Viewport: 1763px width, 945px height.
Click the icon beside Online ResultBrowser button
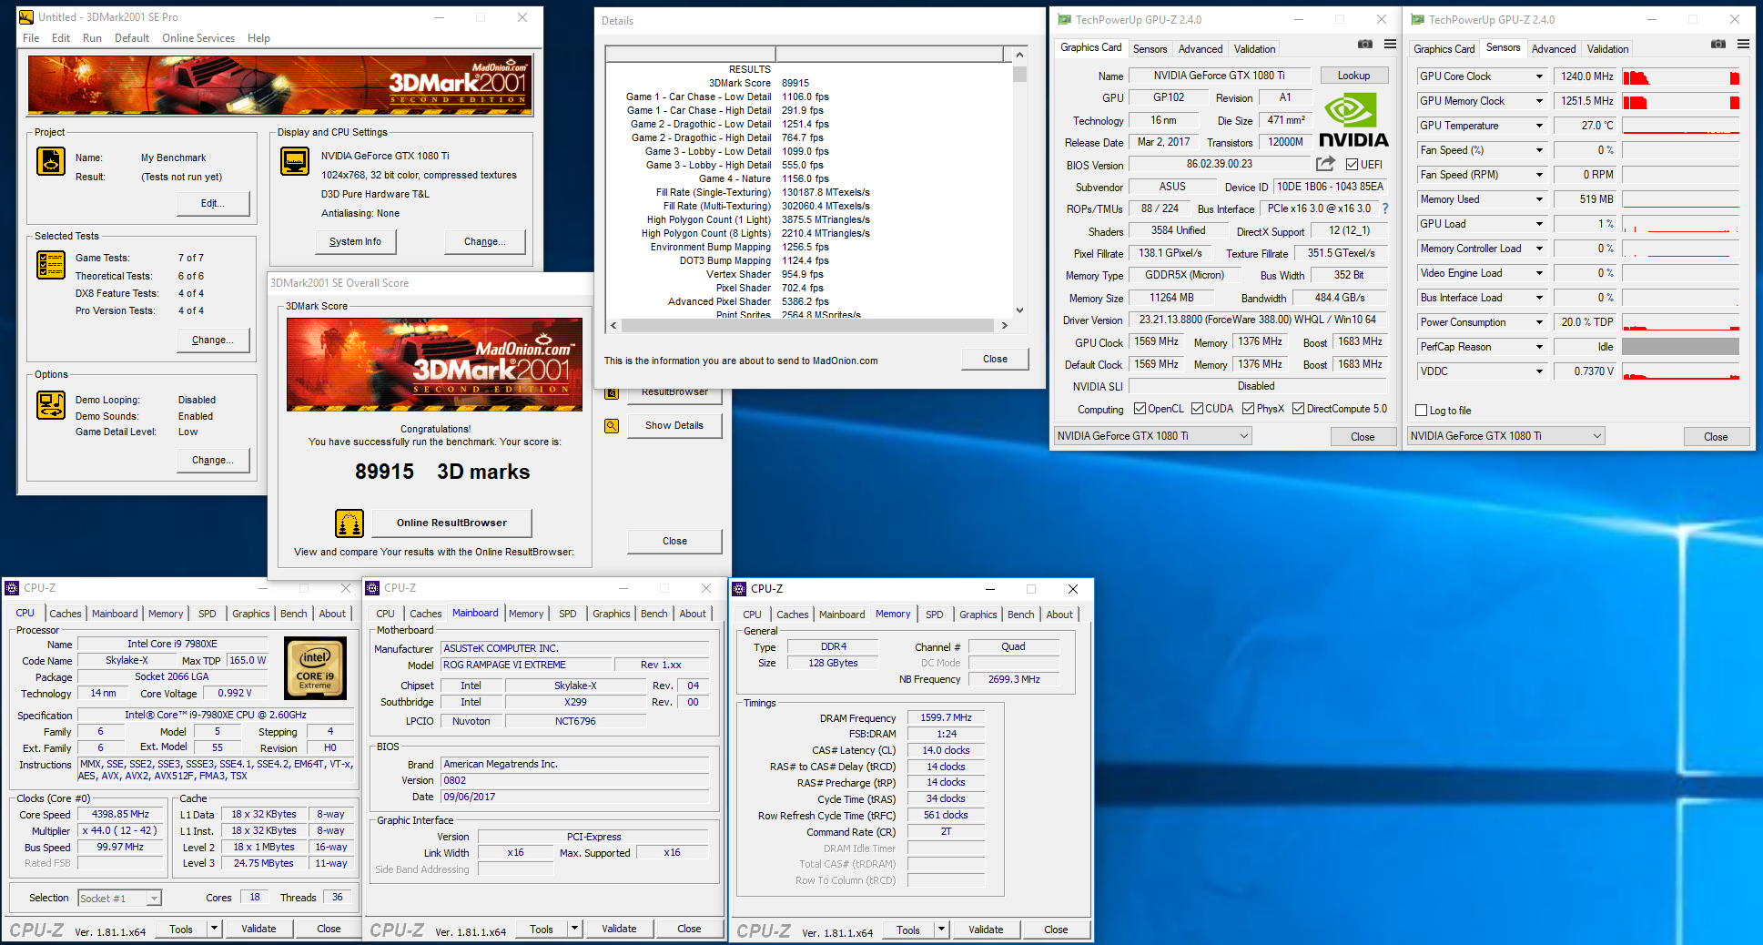(350, 523)
